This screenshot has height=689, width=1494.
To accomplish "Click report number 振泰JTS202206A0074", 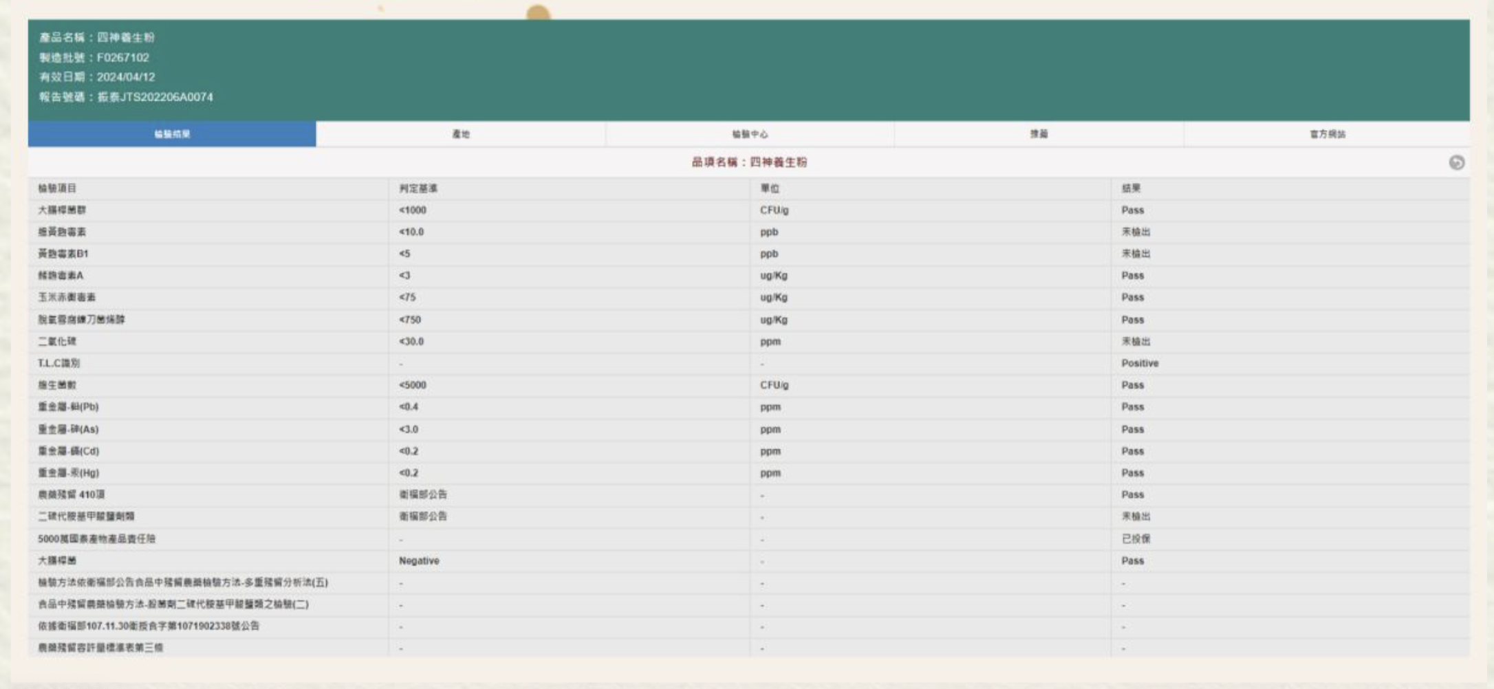I will (x=155, y=97).
